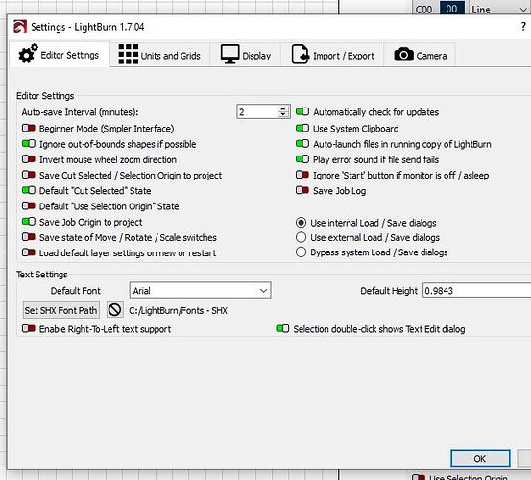Click the clear SHX font path icon
Screen dimensions: 531x480
[114, 310]
